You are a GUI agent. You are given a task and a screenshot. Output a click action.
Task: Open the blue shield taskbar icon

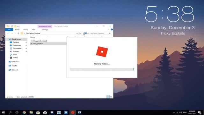point(66,112)
